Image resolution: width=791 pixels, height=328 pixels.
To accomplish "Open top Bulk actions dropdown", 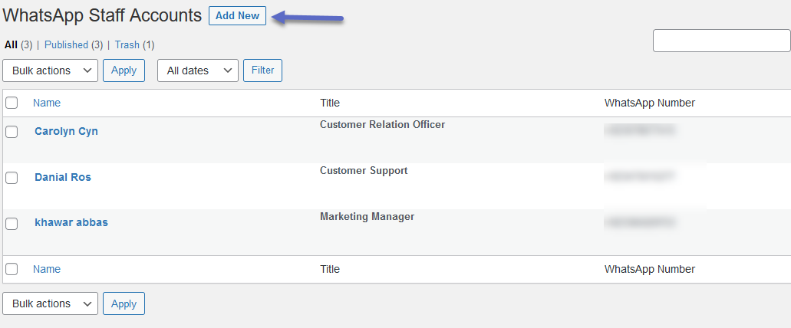I will click(51, 71).
